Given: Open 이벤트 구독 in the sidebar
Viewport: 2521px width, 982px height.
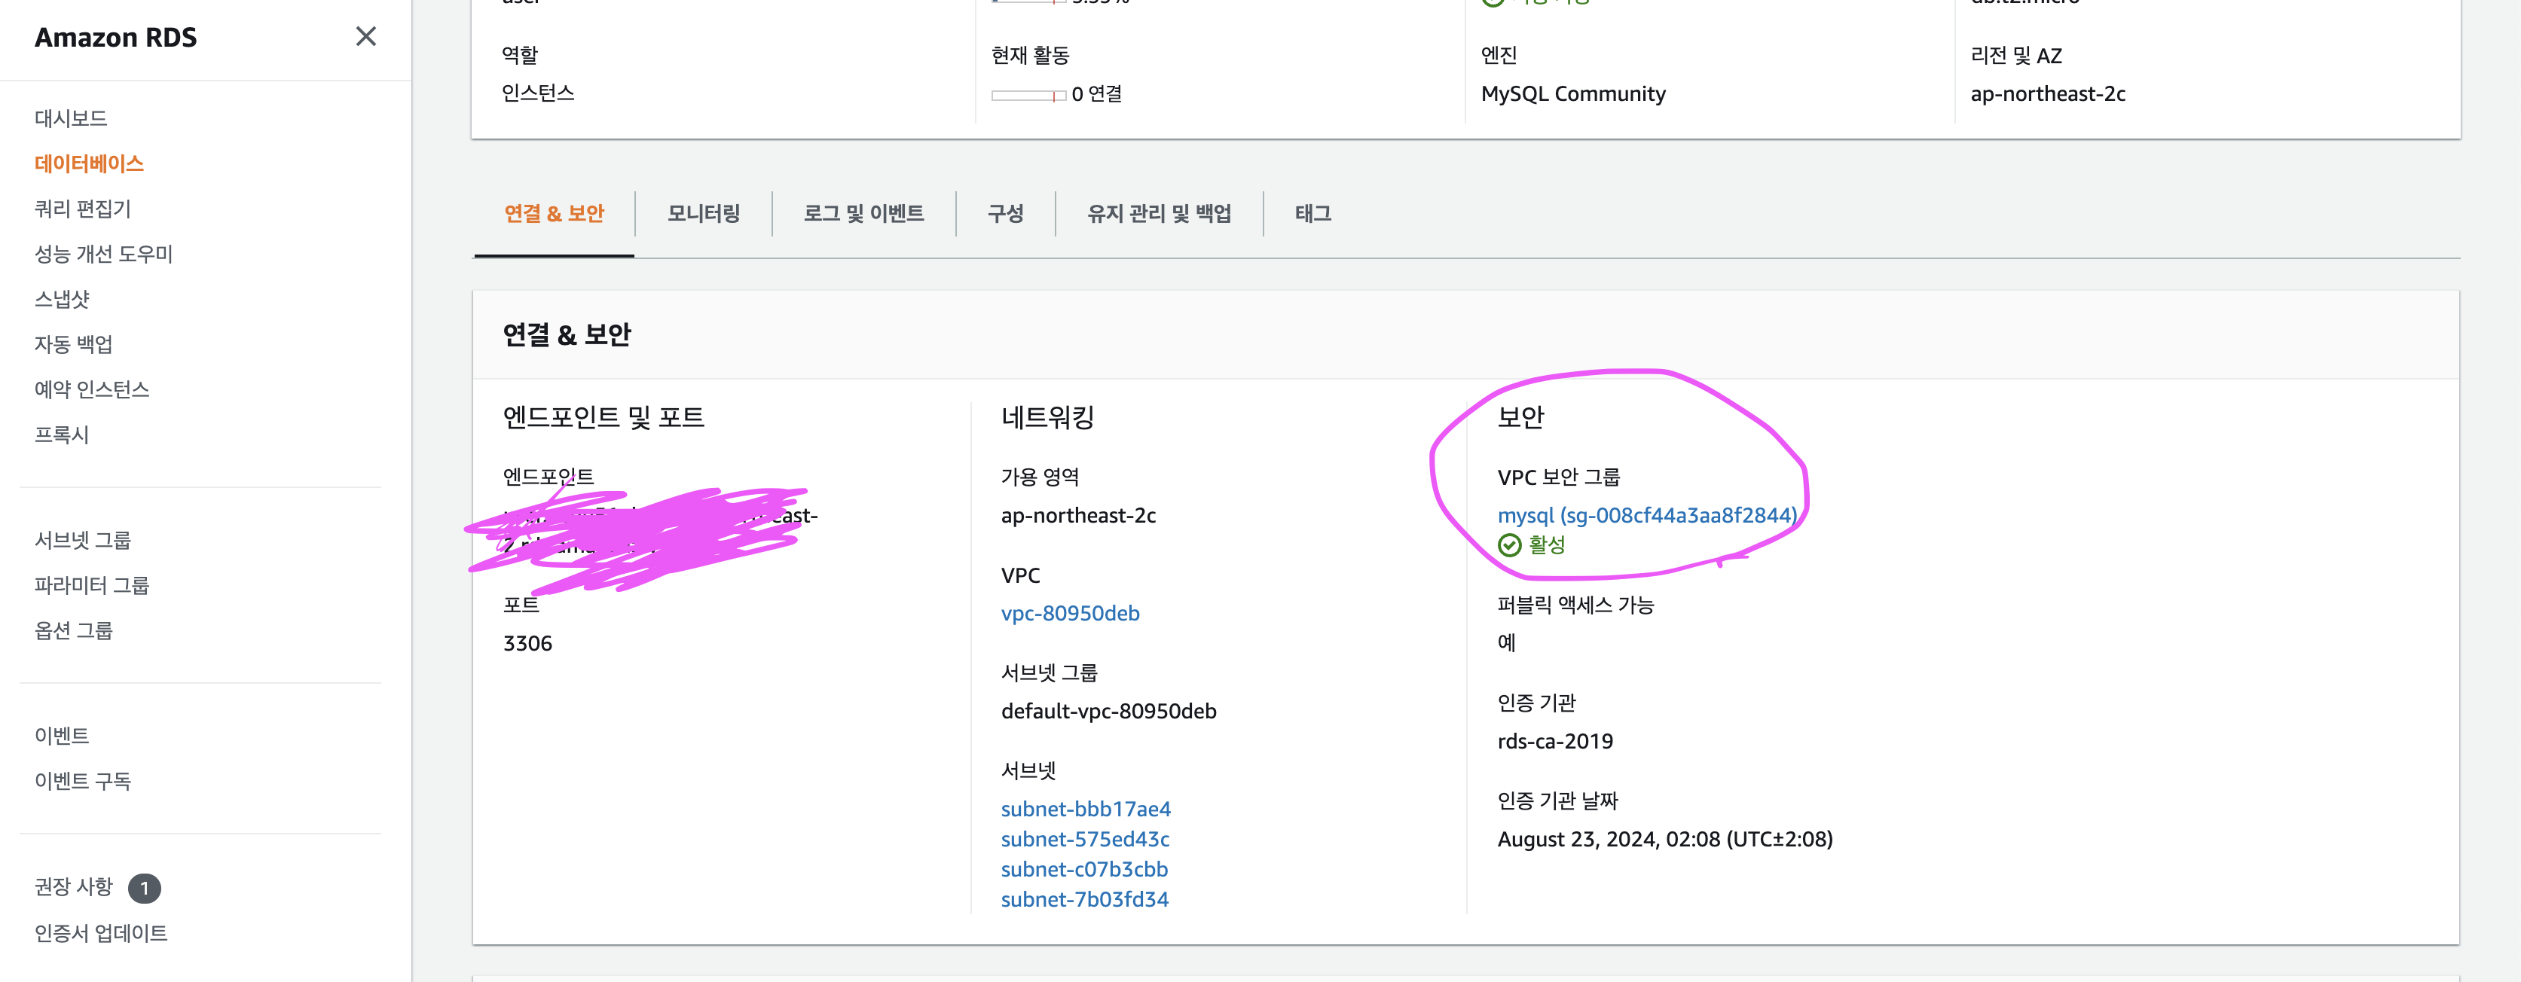Looking at the screenshot, I should (82, 780).
